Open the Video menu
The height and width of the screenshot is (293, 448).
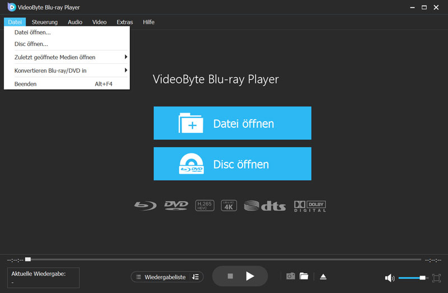click(100, 22)
